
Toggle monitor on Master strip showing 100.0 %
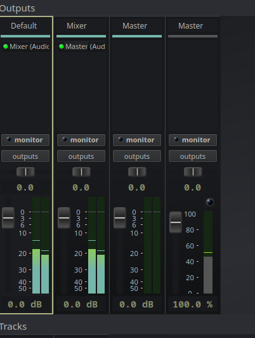[193, 140]
